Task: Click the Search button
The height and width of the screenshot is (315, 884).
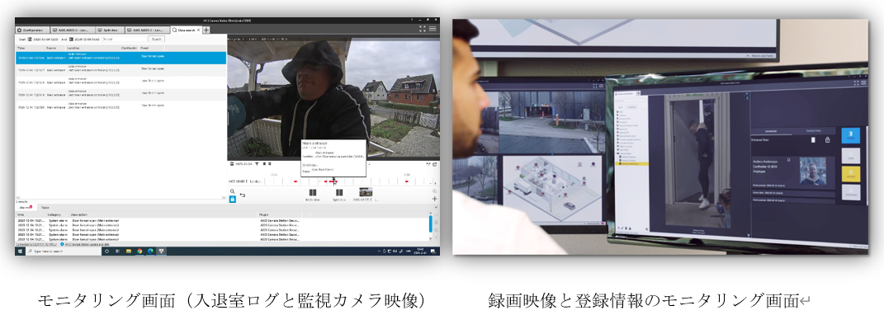Action: point(157,40)
